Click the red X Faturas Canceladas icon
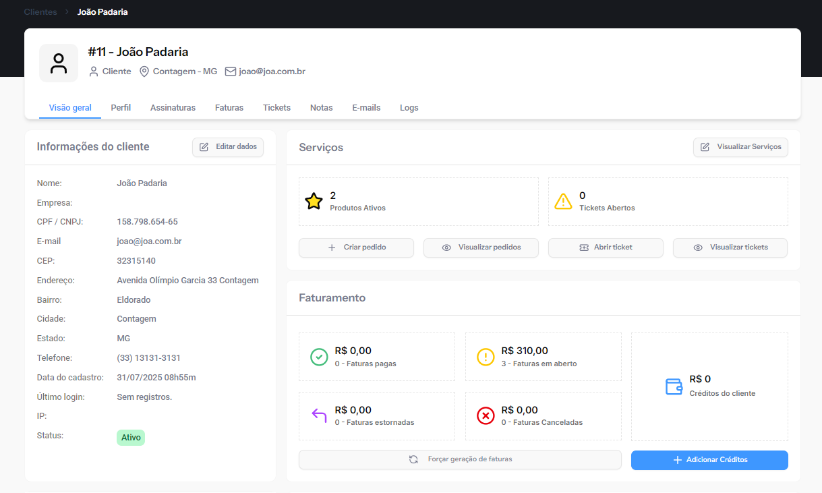This screenshot has width=822, height=493. pos(486,415)
